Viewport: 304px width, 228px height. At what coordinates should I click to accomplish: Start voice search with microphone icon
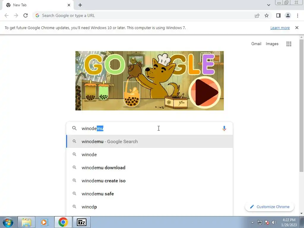[224, 128]
